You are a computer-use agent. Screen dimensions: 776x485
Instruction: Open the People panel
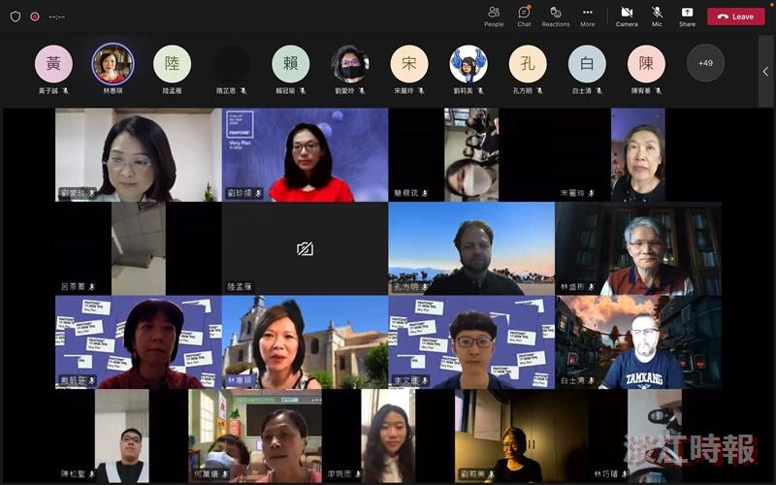494,16
